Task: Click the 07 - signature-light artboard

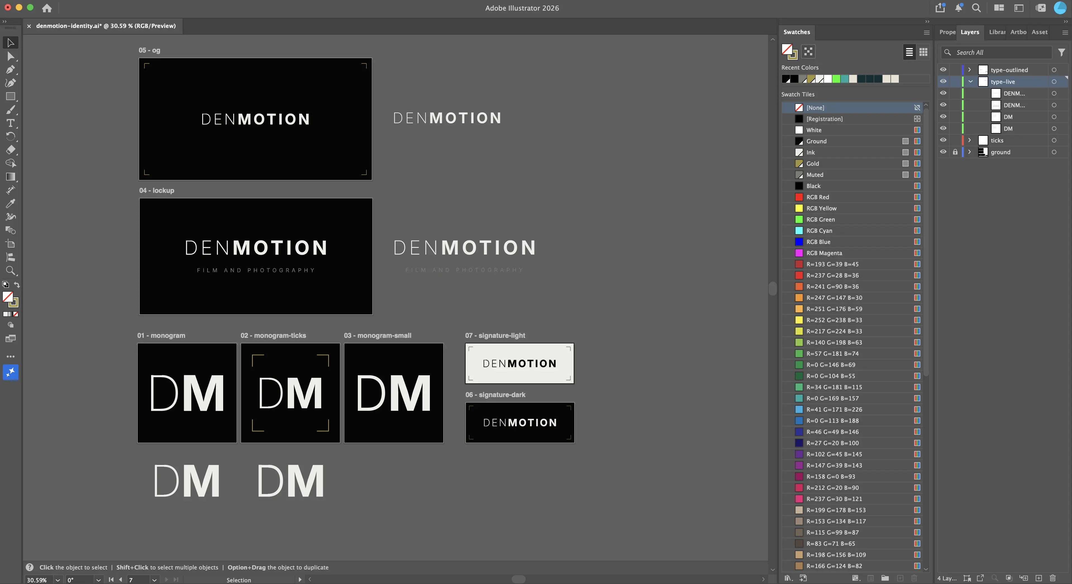Action: 519,363
